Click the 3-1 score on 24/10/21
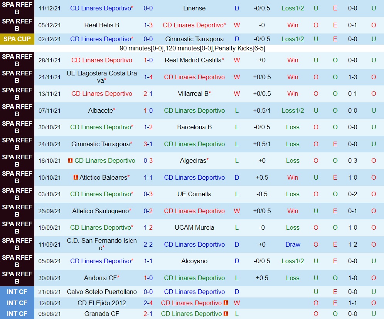The image size is (384, 319). coord(148,144)
